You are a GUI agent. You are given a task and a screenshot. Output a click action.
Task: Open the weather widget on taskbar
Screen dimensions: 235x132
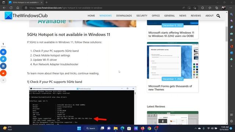(7, 128)
